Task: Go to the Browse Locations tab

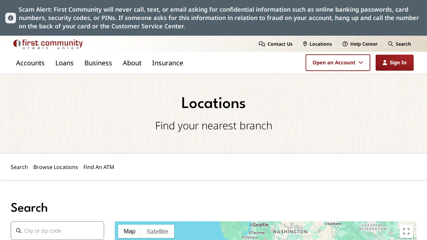Action: [x=56, y=167]
